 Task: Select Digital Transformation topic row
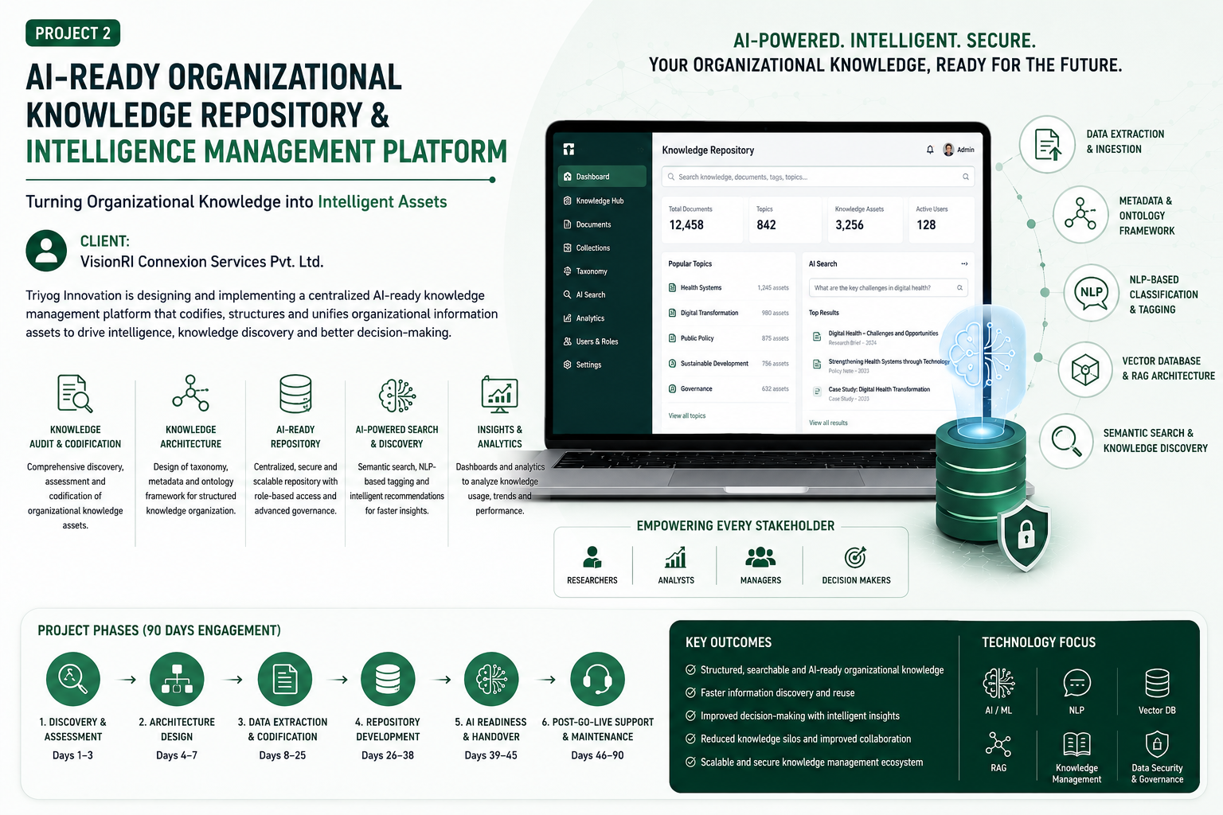point(729,313)
